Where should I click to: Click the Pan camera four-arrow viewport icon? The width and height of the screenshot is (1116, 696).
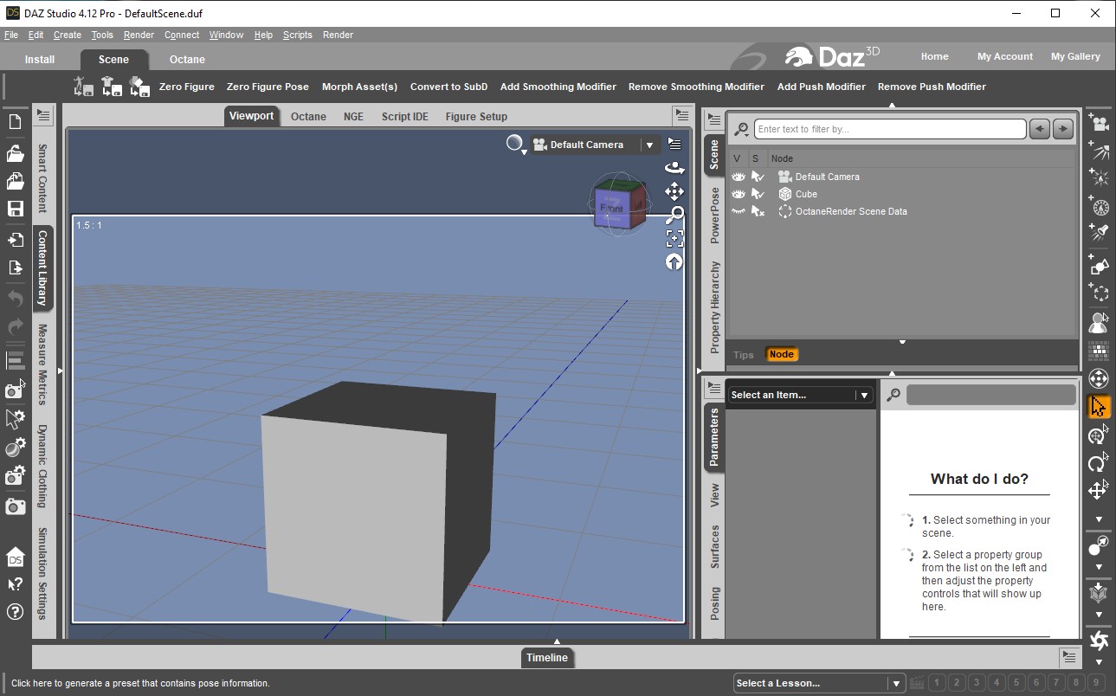(674, 190)
